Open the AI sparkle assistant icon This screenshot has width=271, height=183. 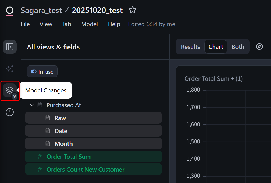[x=10, y=69]
